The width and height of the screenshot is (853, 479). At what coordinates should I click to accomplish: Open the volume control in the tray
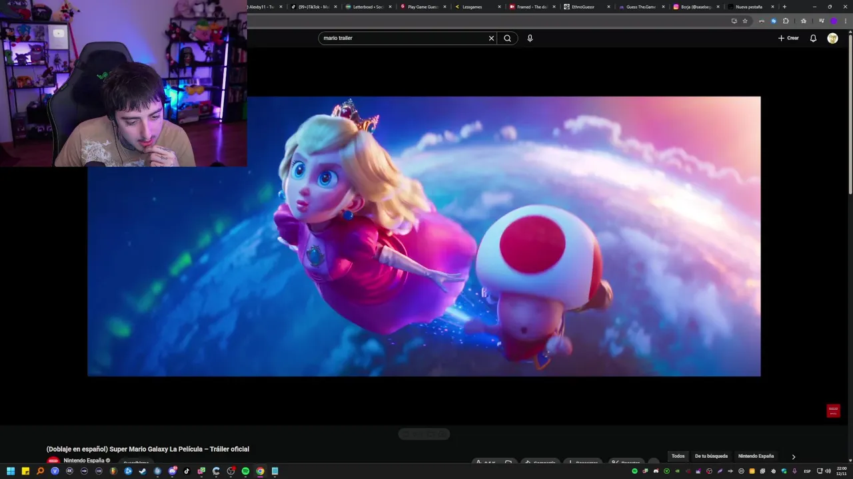pos(828,471)
